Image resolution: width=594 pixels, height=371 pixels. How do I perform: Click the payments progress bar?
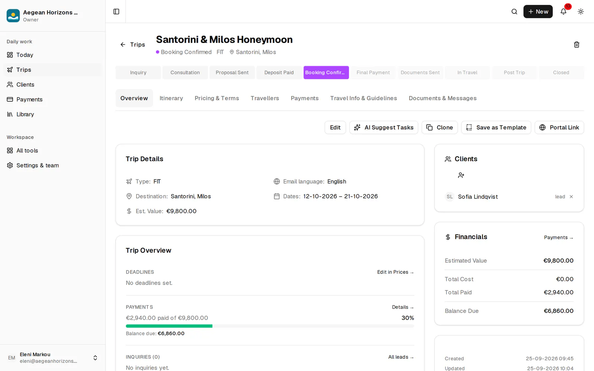(x=270, y=326)
